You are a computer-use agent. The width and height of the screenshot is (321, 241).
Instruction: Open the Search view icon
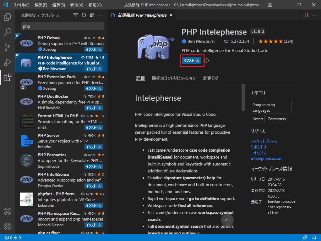point(8,32)
